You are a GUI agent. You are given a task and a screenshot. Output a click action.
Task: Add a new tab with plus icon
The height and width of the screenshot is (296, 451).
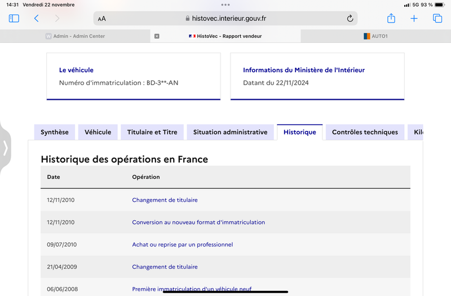(414, 19)
